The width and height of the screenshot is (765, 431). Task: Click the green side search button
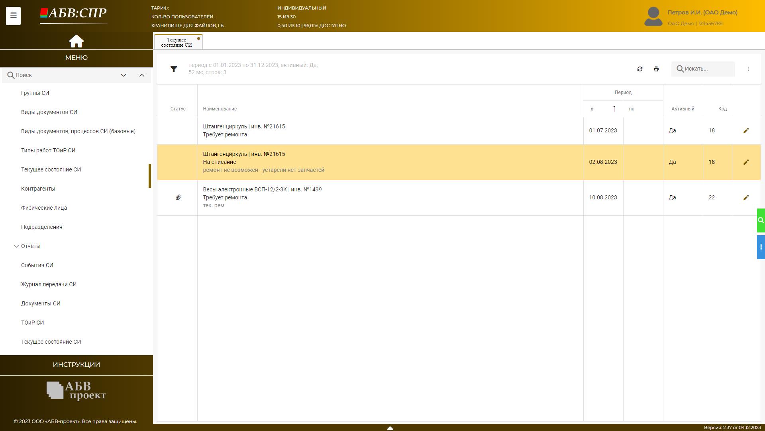[x=761, y=220]
